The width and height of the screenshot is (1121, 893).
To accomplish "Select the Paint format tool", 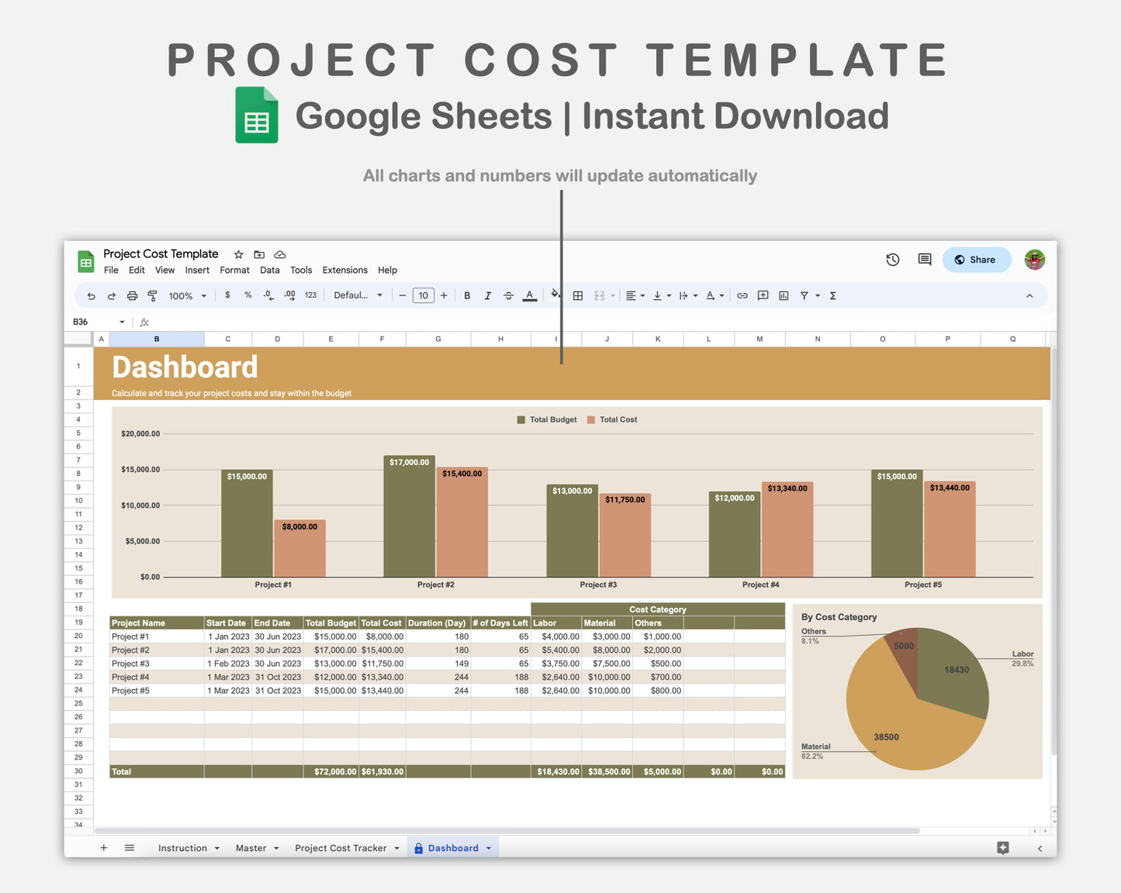I will pyautogui.click(x=153, y=295).
